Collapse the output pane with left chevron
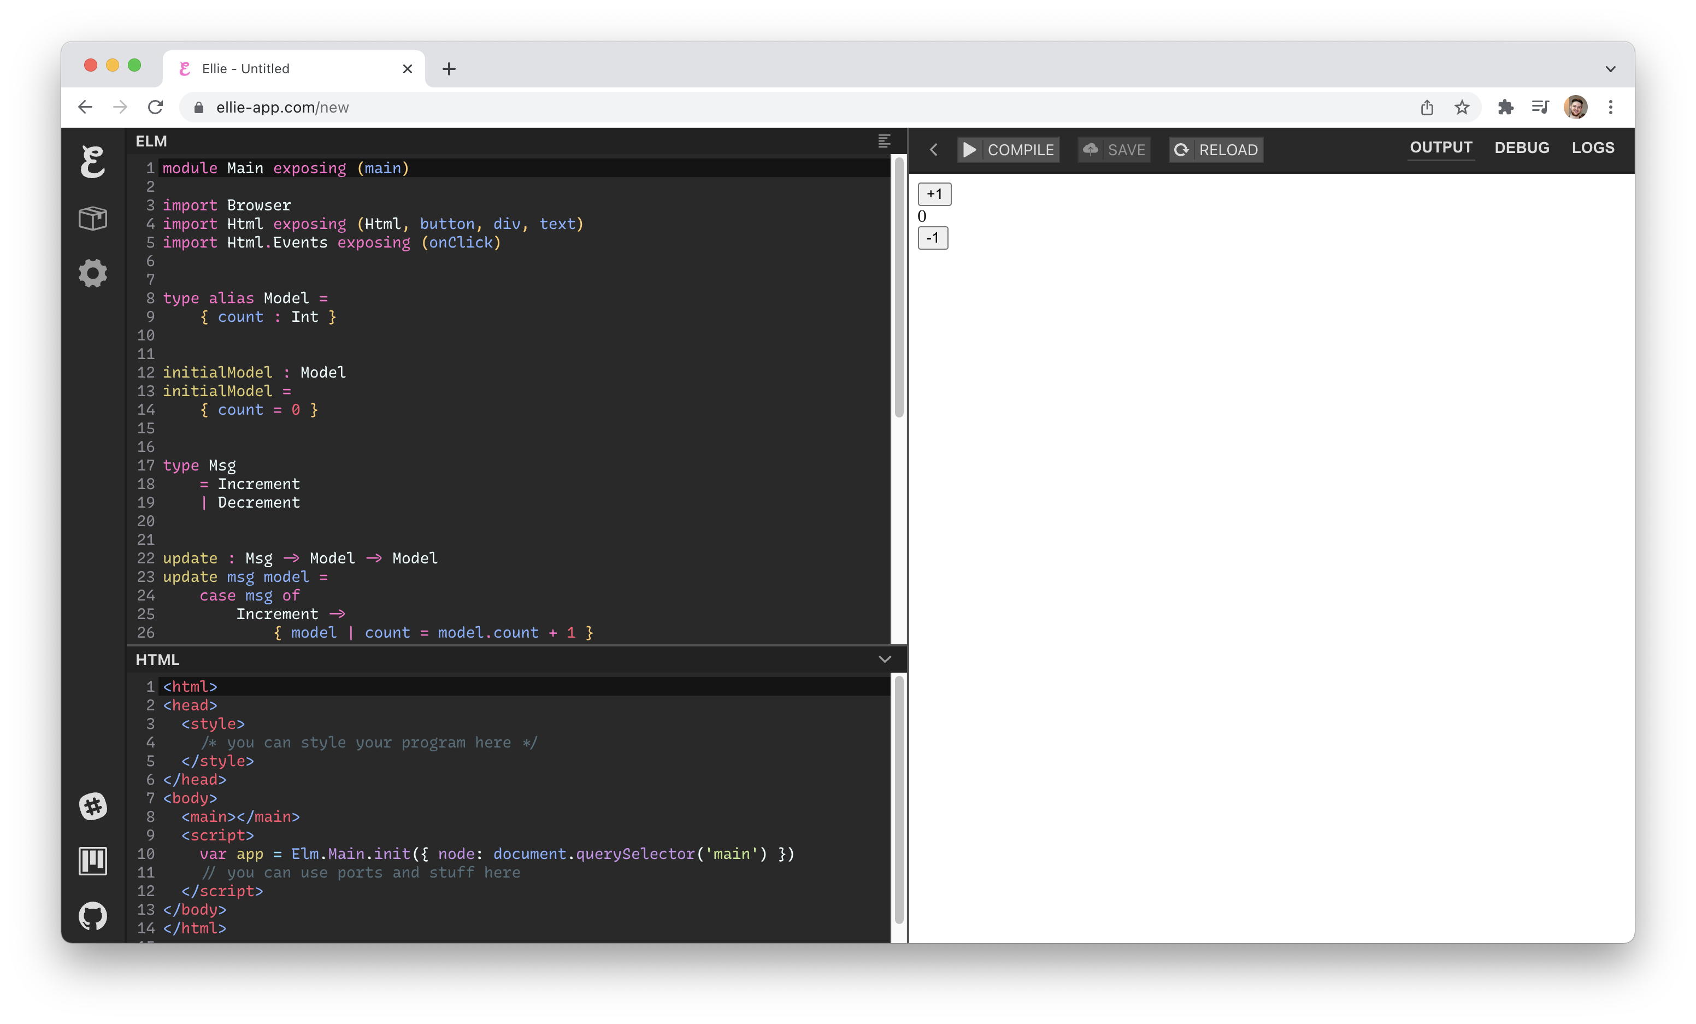Image resolution: width=1696 pixels, height=1024 pixels. click(933, 149)
